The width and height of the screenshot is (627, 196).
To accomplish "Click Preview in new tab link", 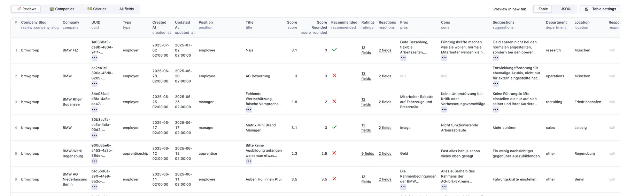I will (x=510, y=9).
